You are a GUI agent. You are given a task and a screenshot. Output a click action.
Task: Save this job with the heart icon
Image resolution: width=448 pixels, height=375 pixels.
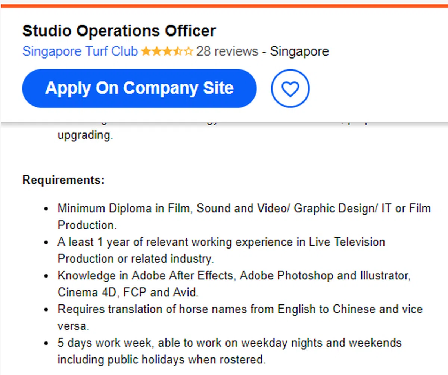point(290,88)
